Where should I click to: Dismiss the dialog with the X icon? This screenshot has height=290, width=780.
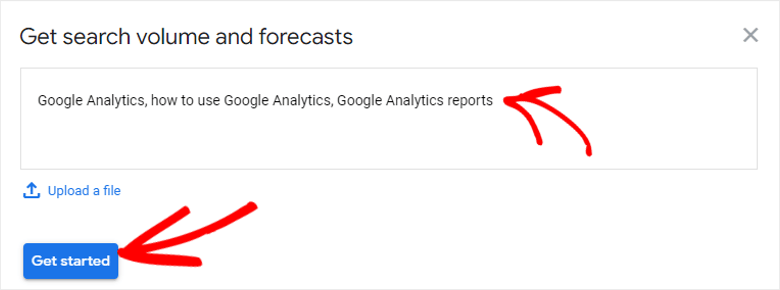click(750, 35)
